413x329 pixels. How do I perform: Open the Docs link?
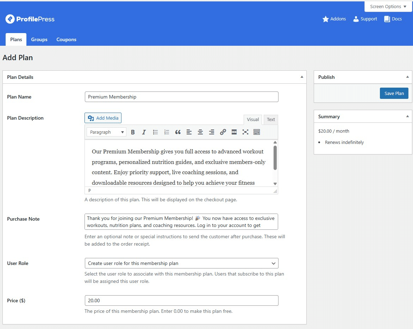click(x=393, y=19)
